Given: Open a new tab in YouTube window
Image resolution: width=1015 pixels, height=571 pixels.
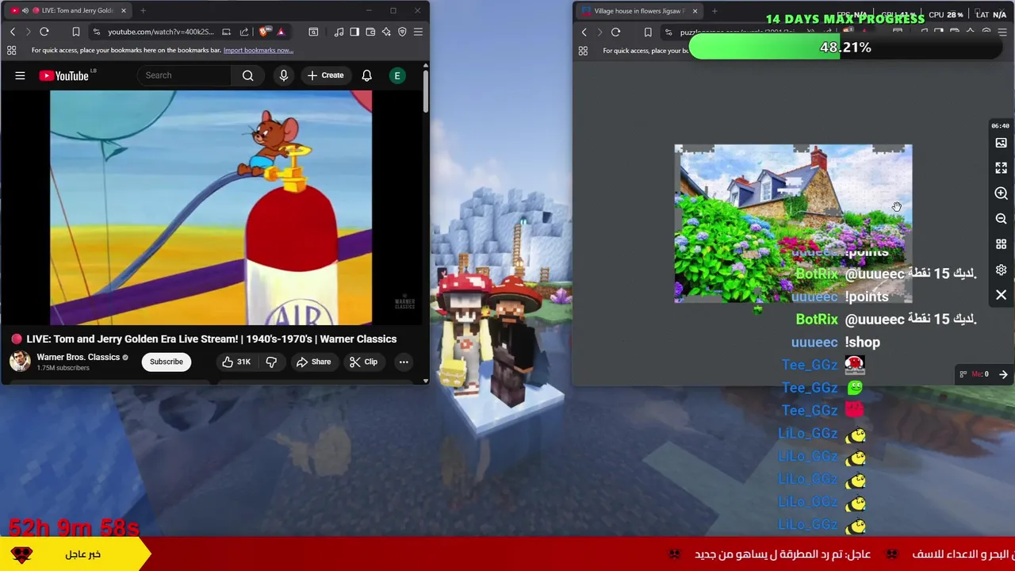Looking at the screenshot, I should point(143,10).
